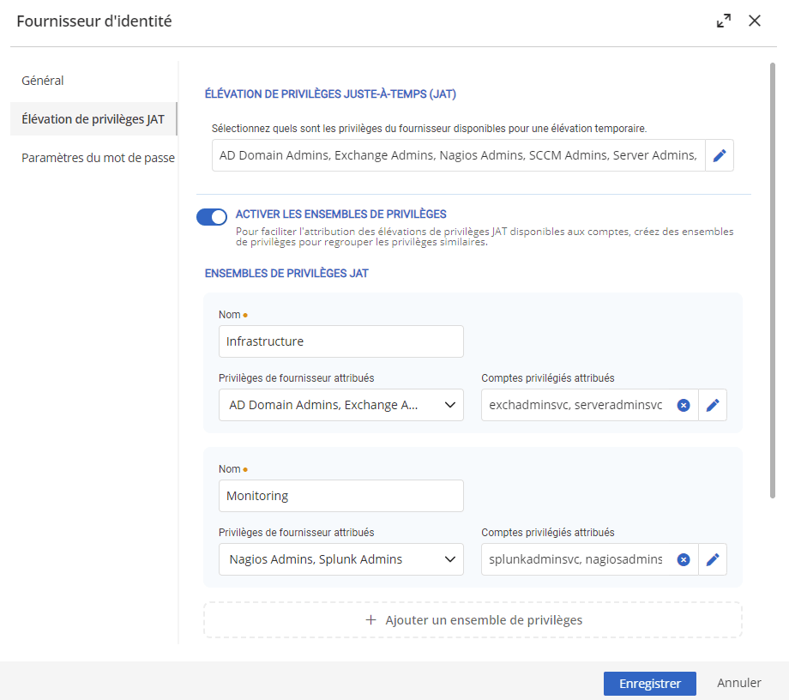Close the Fournisseur d'identité dialog
789x700 pixels.
pos(755,21)
